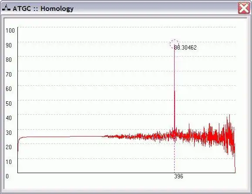Click the 40 label on the y-axis

tap(9, 118)
